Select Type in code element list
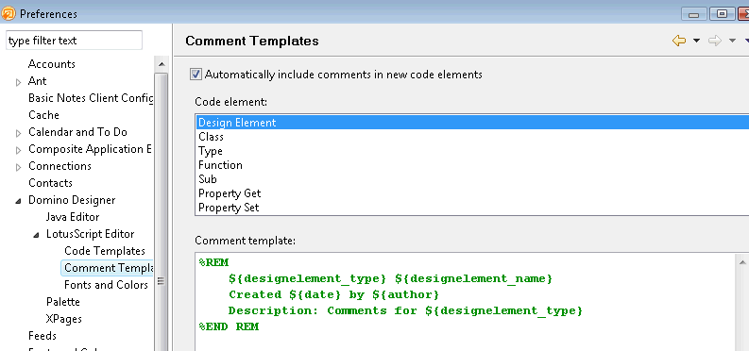 [472, 151]
